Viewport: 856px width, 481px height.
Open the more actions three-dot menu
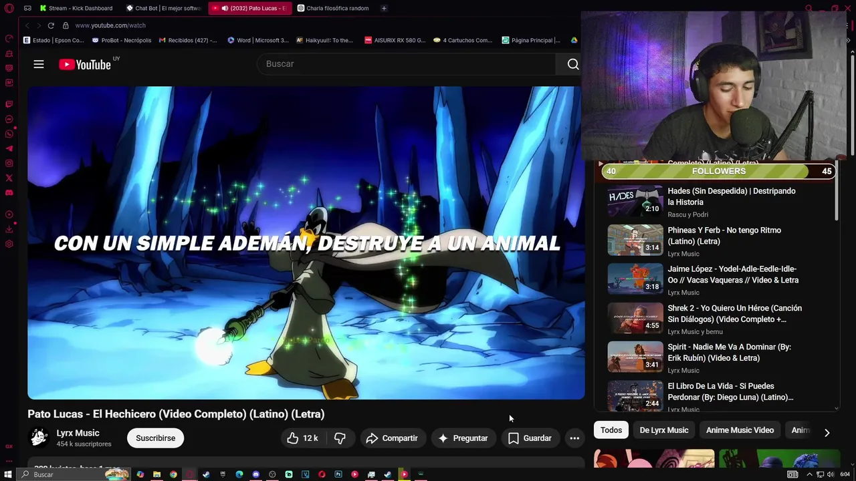(574, 438)
